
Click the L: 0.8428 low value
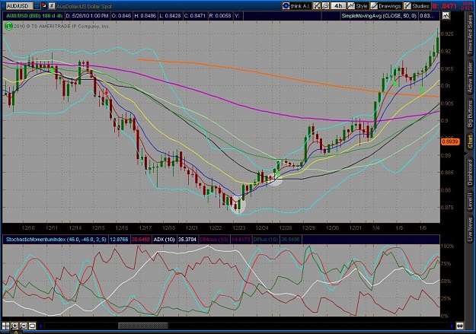tap(170, 16)
